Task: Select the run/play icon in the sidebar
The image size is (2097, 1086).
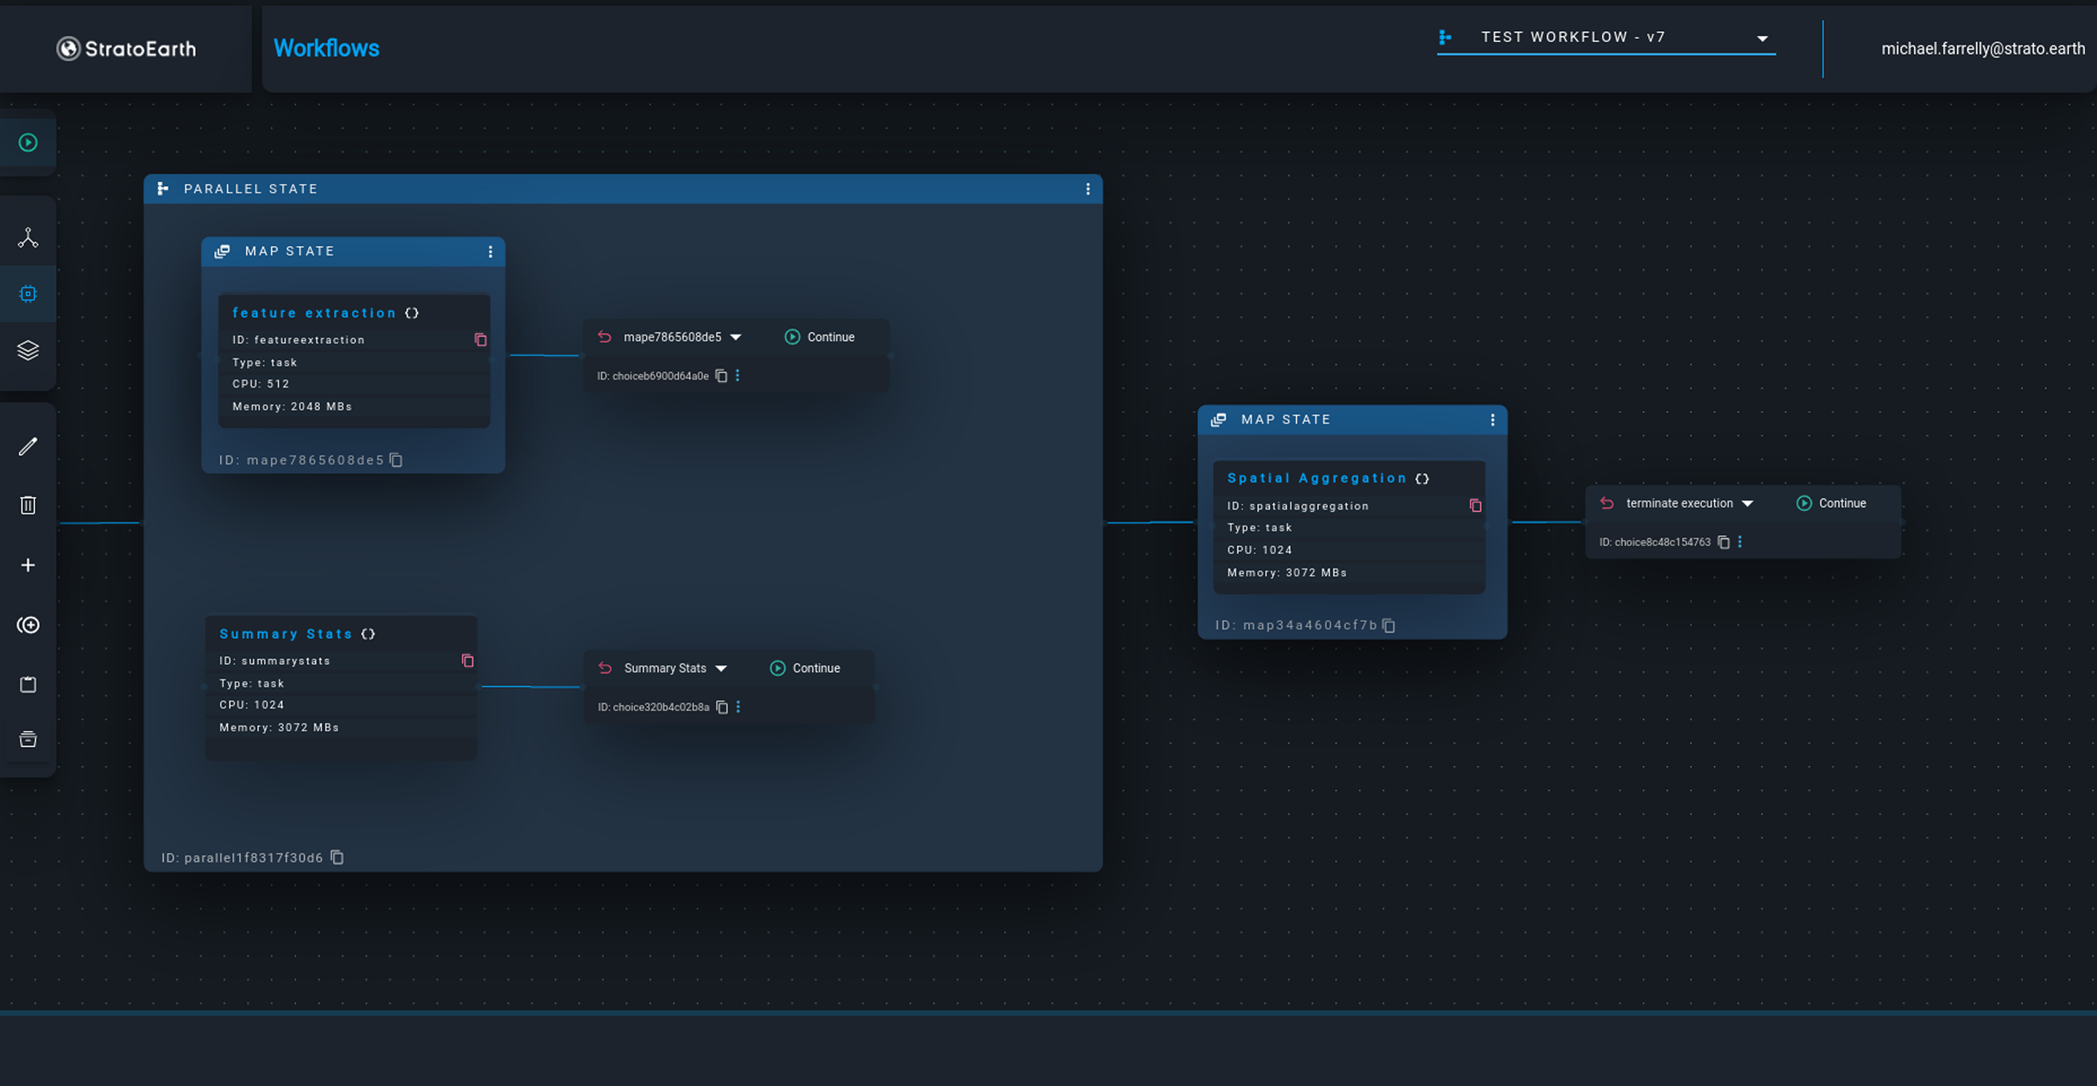Action: (x=28, y=143)
